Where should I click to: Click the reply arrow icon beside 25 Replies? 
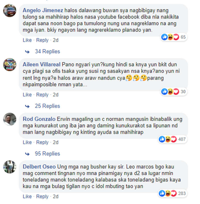pos(27,106)
